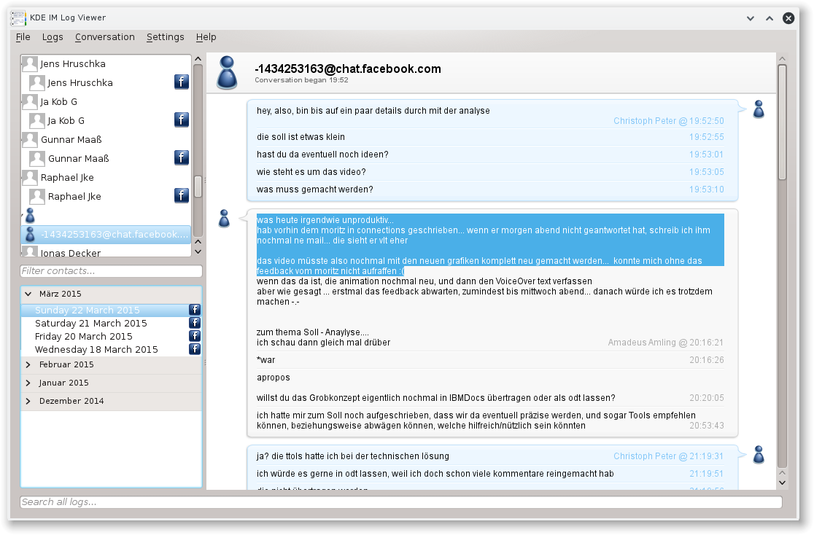Image resolution: width=814 pixels, height=535 pixels.
Task: Open the Settings menu
Action: [x=165, y=37]
